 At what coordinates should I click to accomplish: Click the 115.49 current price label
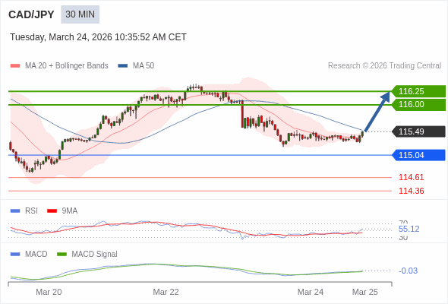[419, 131]
